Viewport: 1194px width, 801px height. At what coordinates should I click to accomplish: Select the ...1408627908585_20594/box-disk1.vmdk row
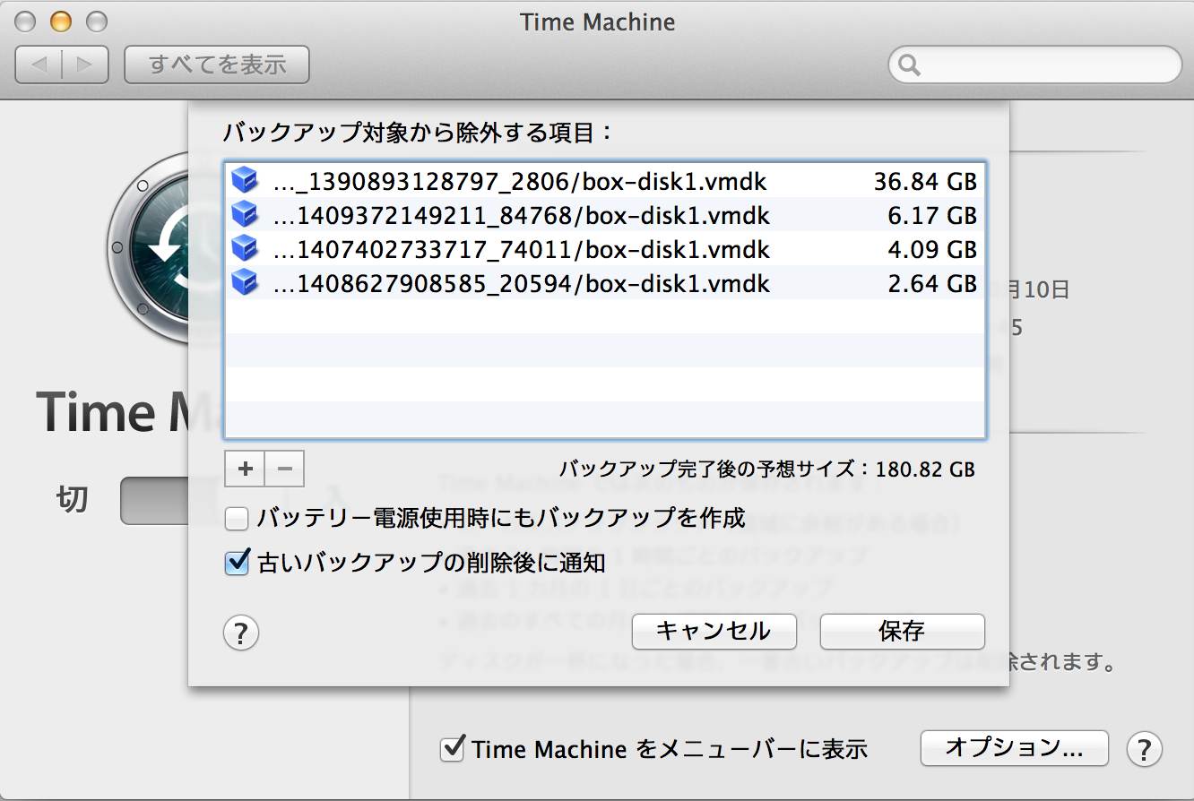point(605,283)
